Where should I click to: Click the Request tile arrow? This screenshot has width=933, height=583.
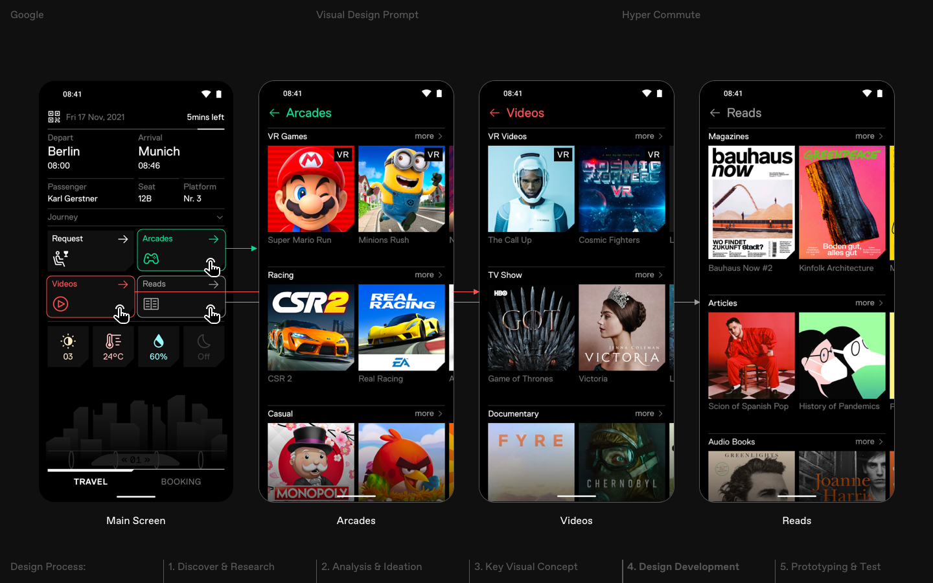coord(123,239)
